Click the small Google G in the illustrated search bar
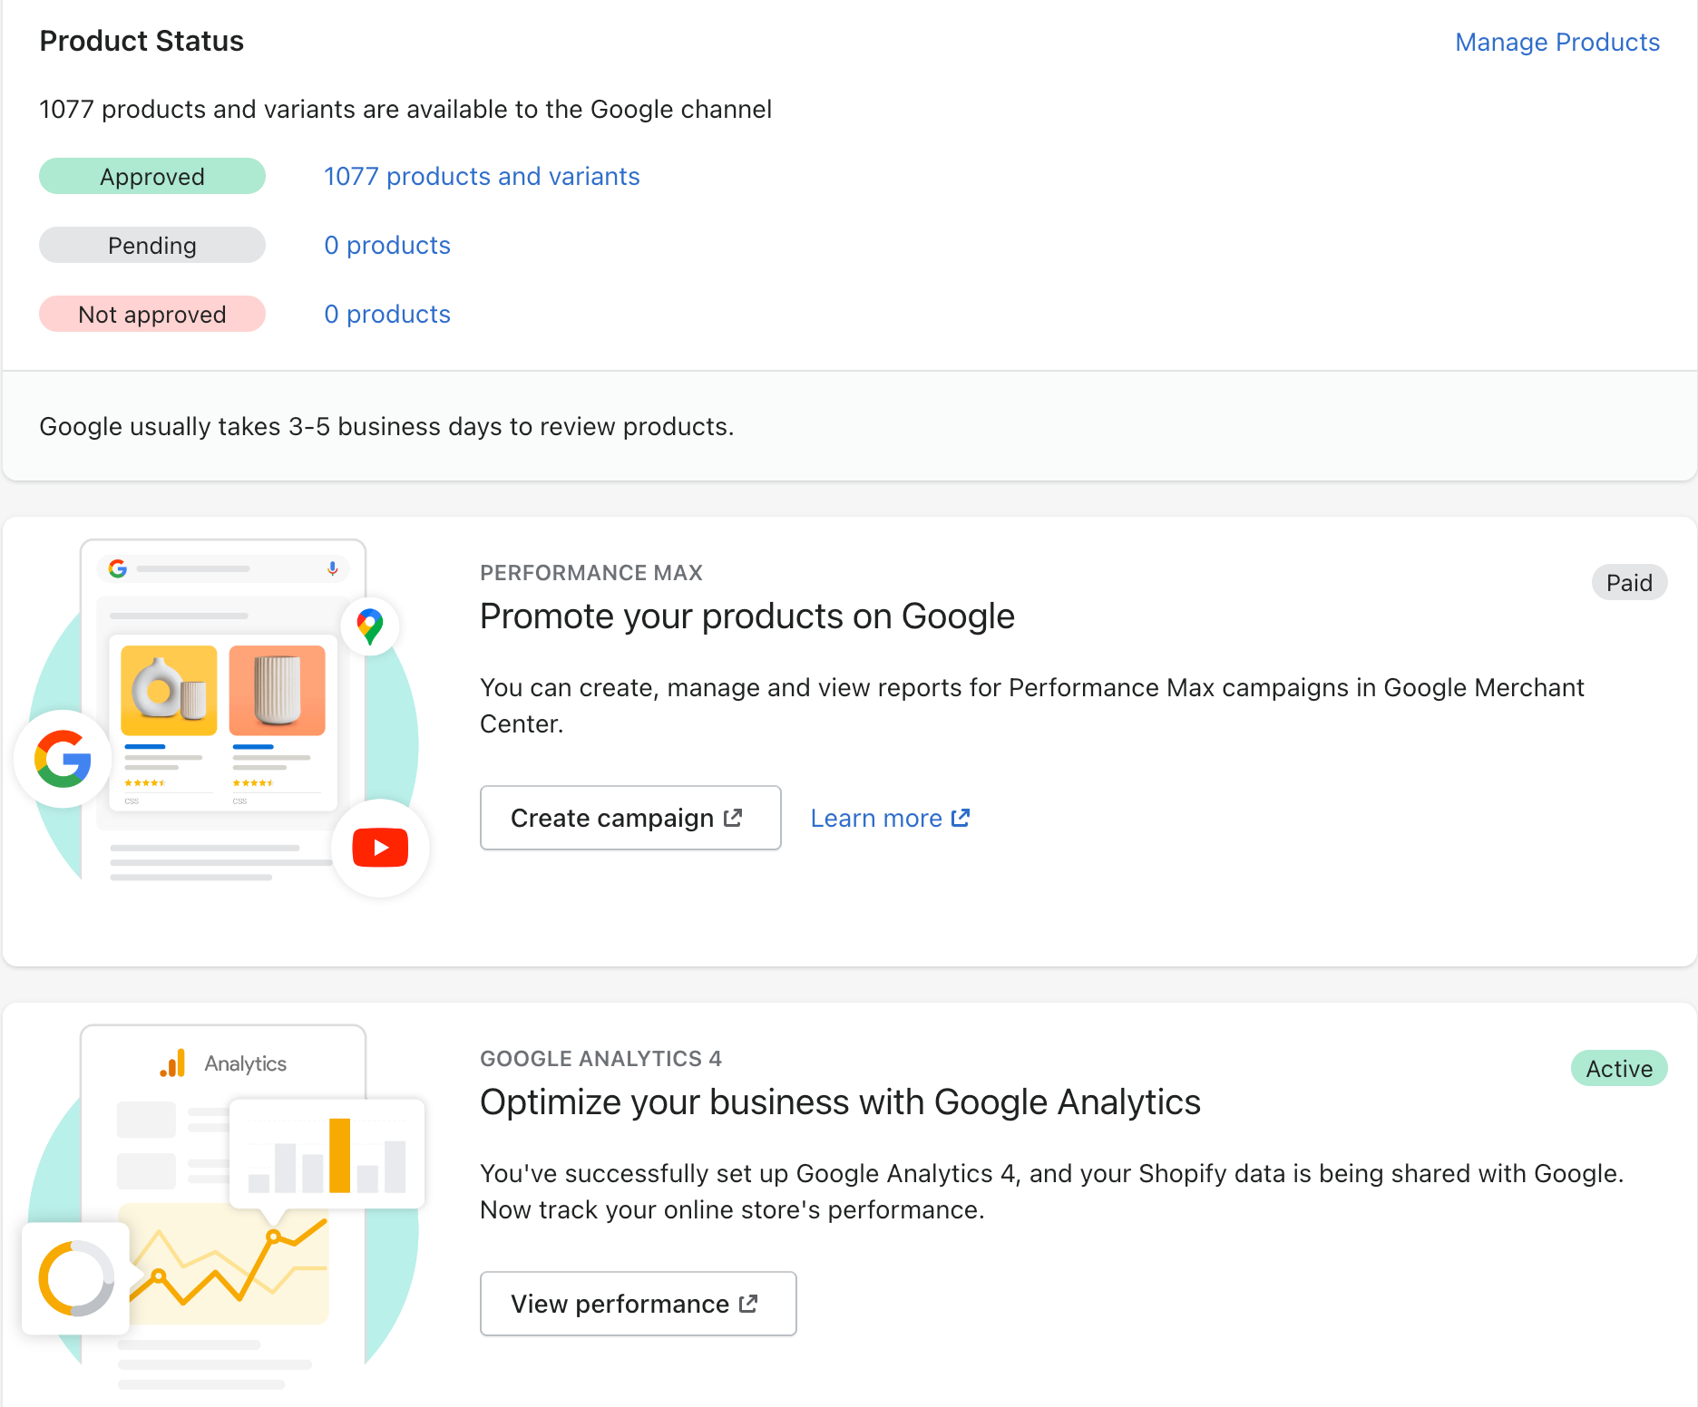 pyautogui.click(x=118, y=568)
